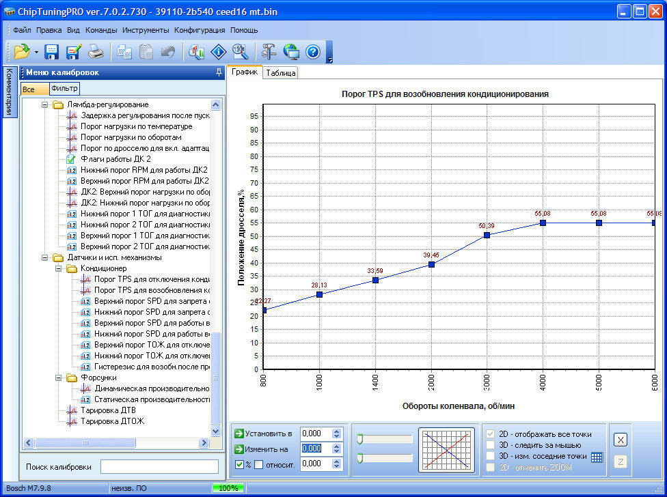Click the crossed-lines grid graph button

coord(446,449)
